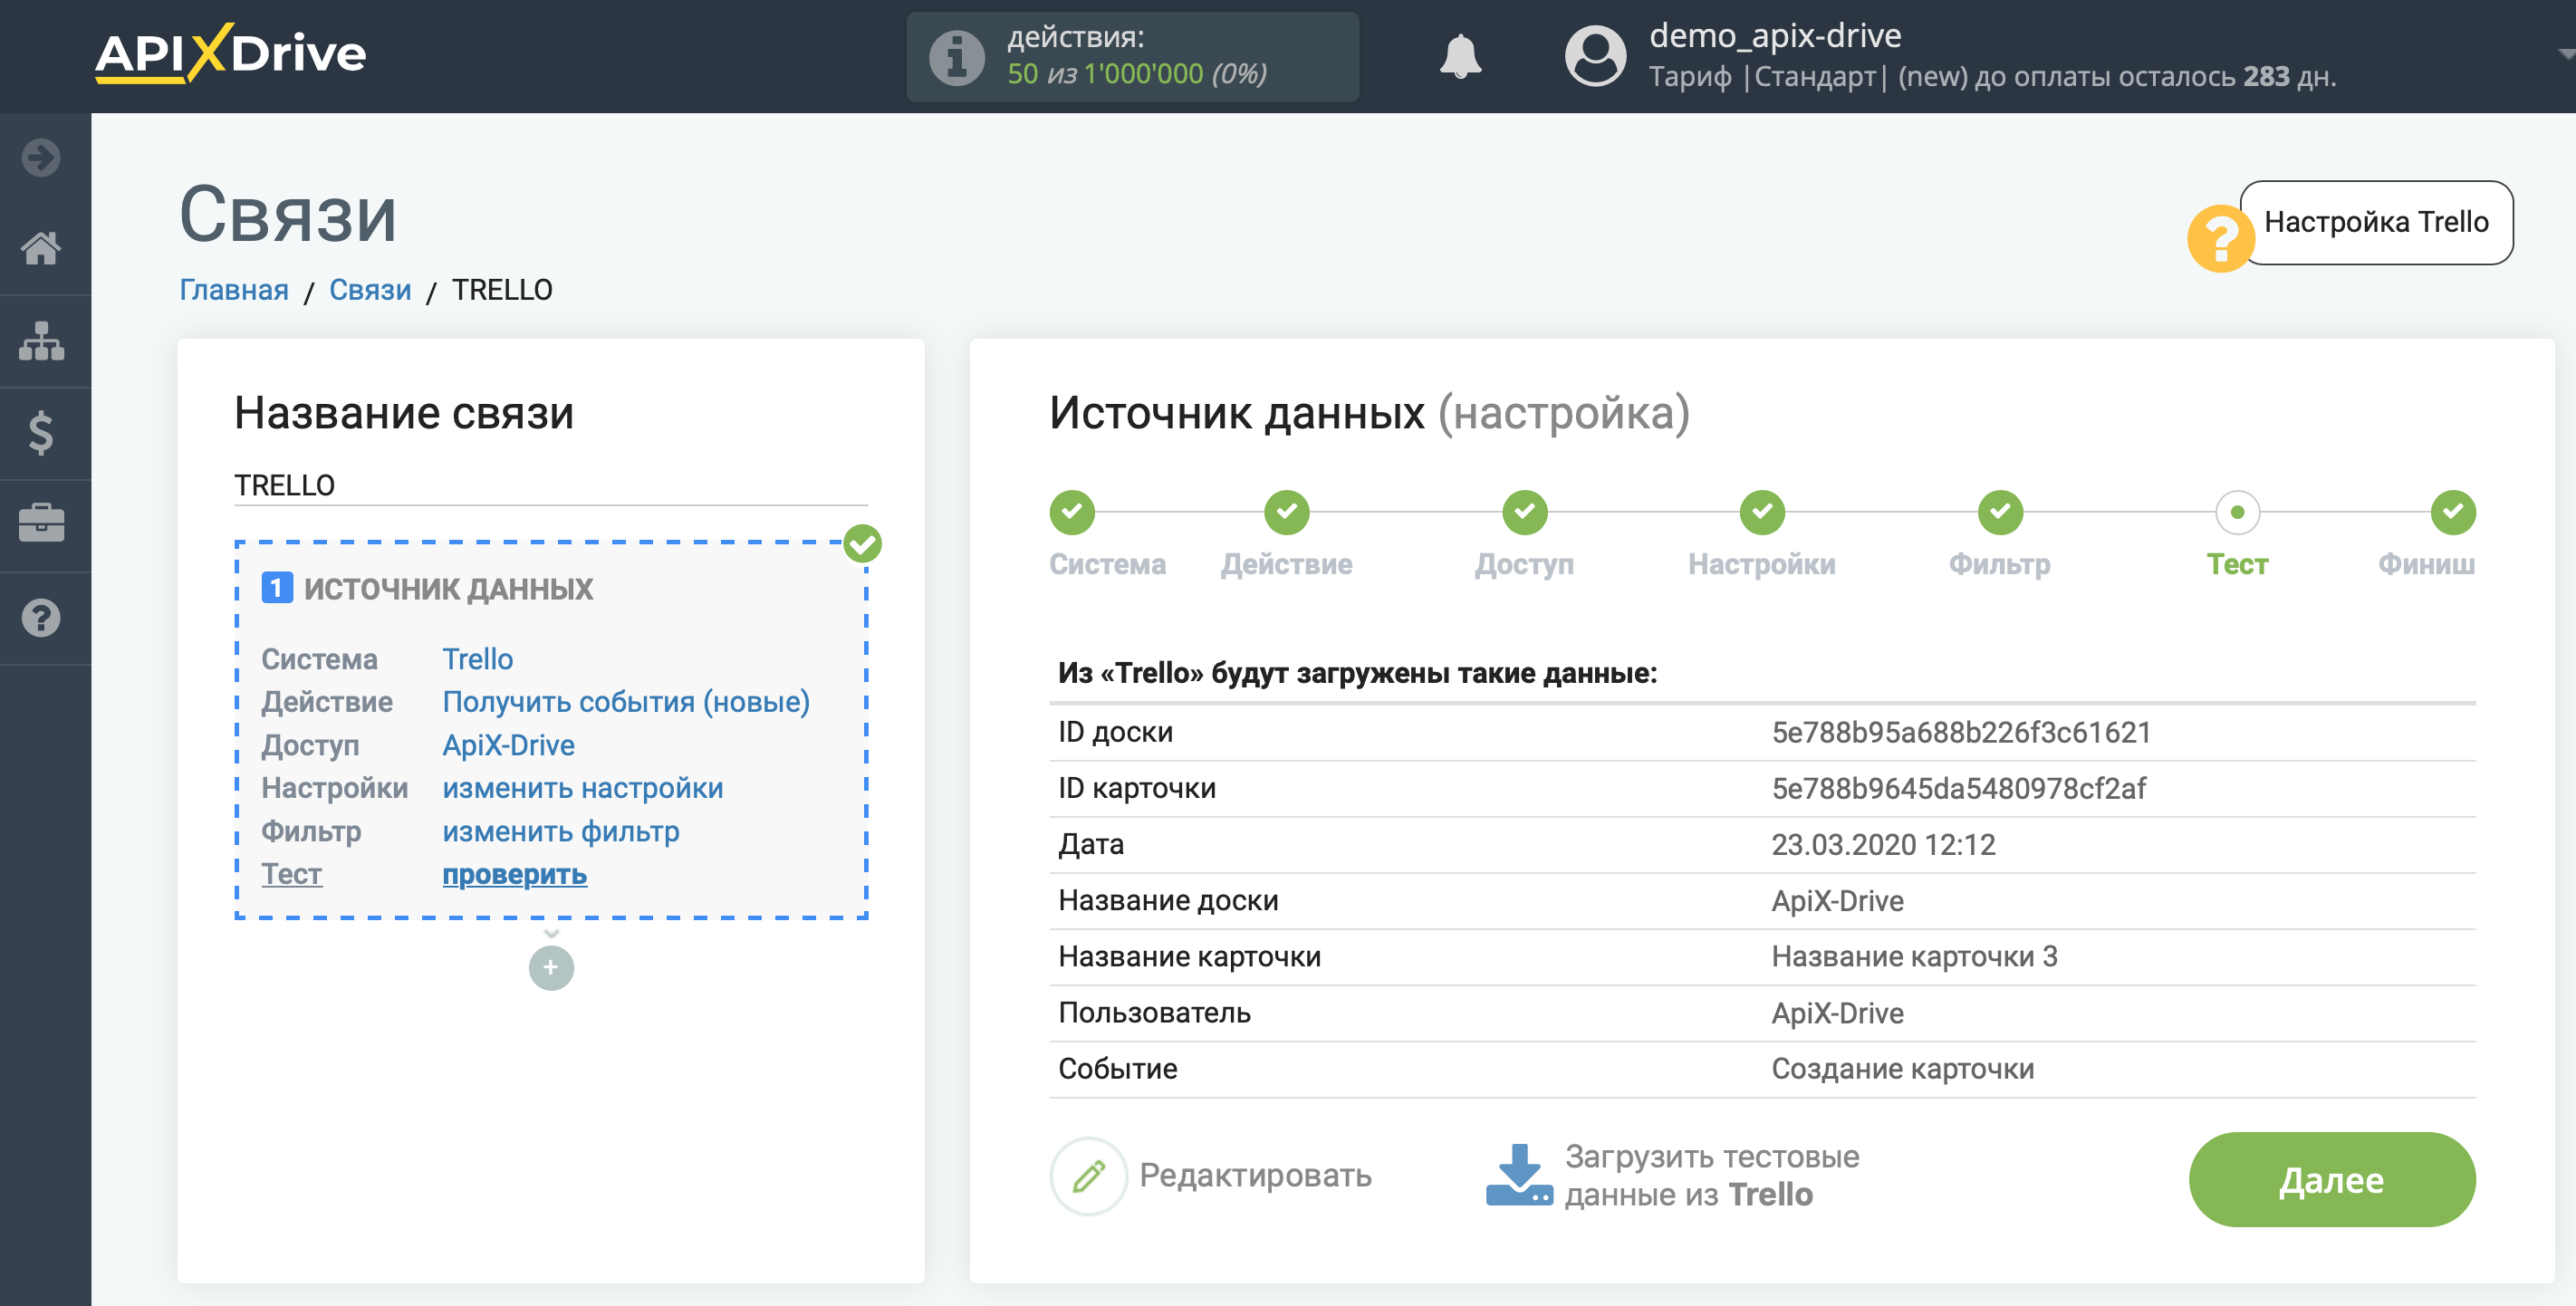This screenshot has width=2576, height=1306.
Task: Click the number 1 source badge
Action: (277, 588)
